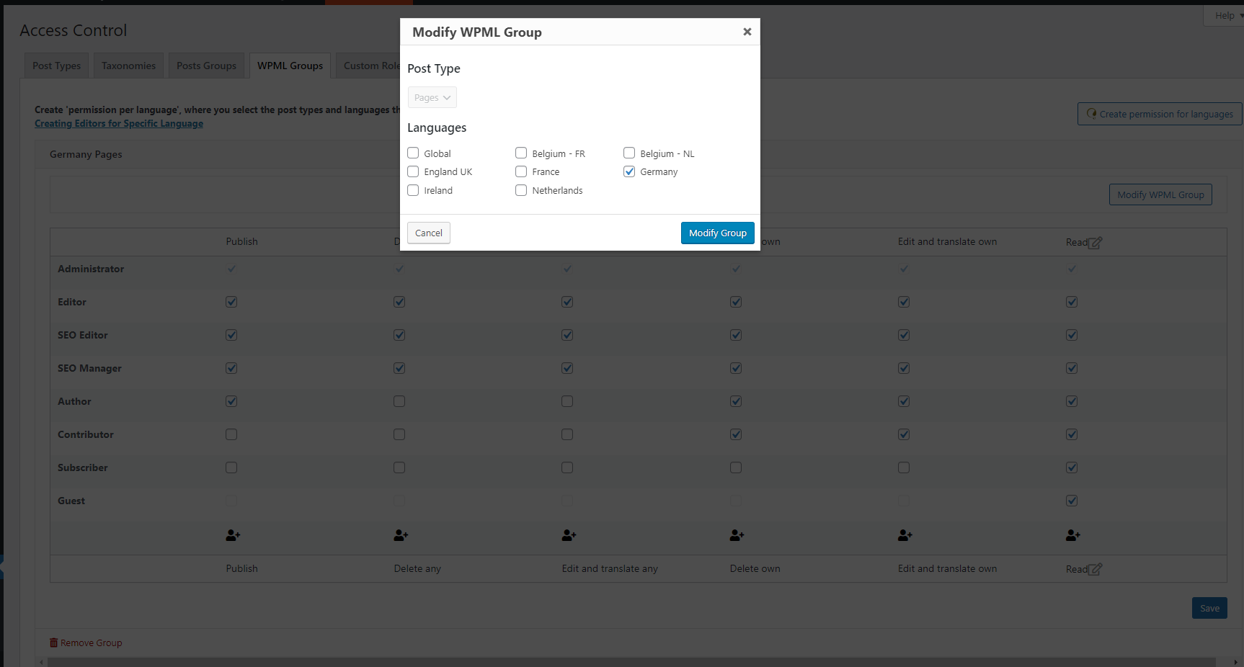Click add-user icon under Delete any column
This screenshot has height=667, width=1244.
(401, 535)
